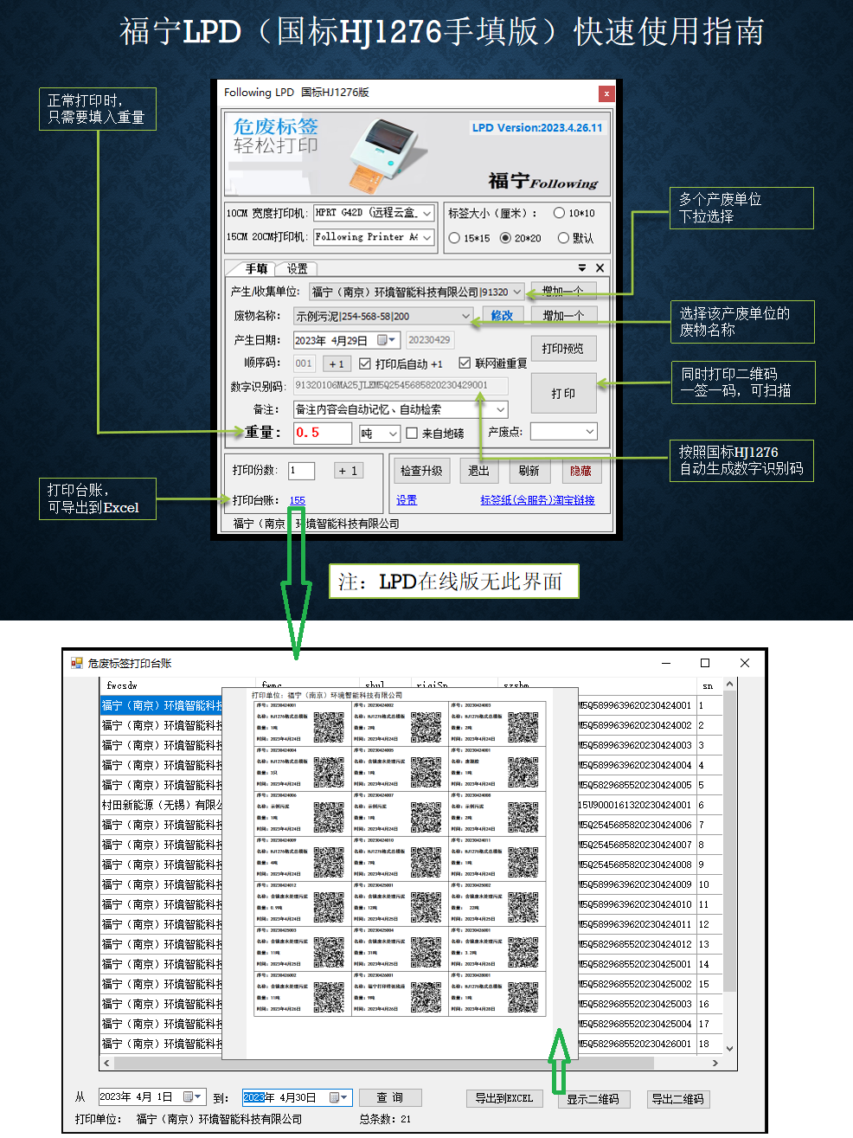This screenshot has width=853, height=1138.
Task: Minimize the 危废标签打印台账 window
Action: pos(666,663)
